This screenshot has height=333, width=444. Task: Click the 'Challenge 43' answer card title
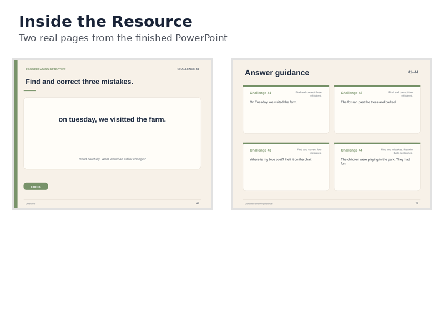260,150
